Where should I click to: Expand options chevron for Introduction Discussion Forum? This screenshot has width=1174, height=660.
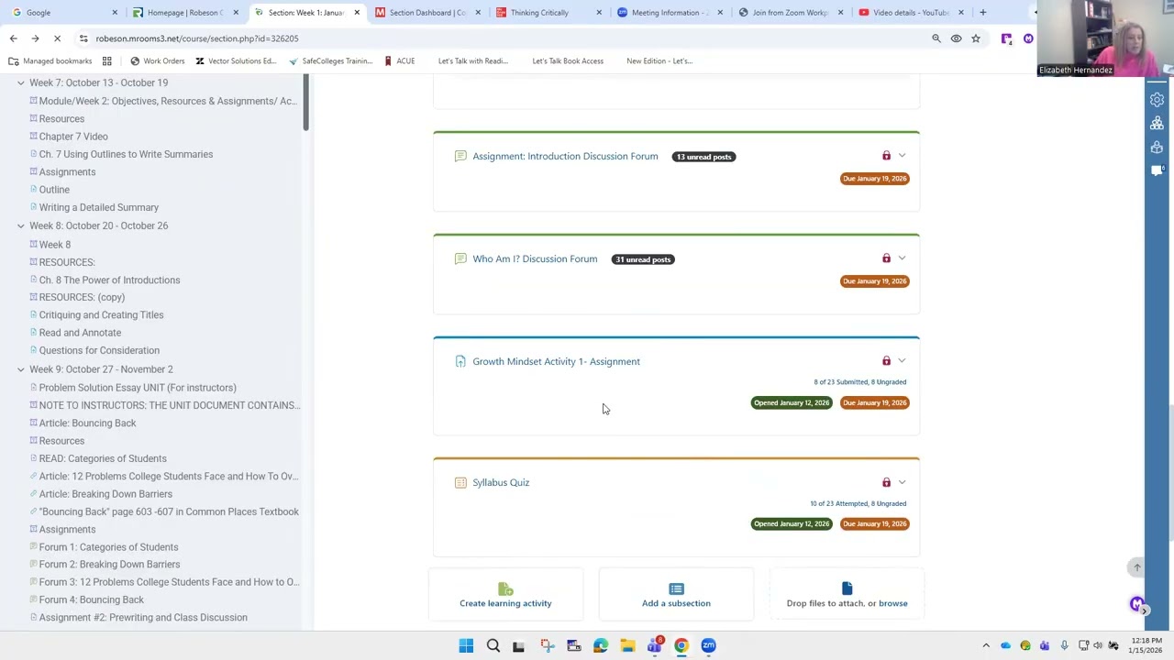pyautogui.click(x=902, y=156)
